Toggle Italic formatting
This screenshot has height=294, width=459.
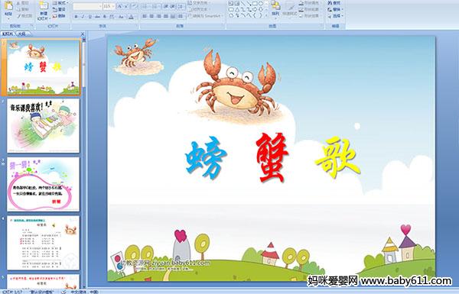coord(83,17)
